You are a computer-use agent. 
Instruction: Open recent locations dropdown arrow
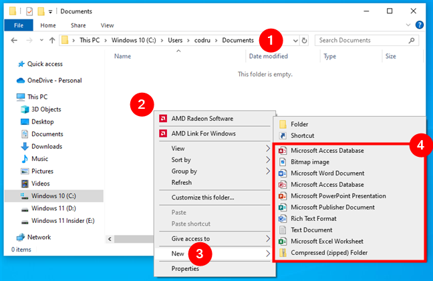pyautogui.click(x=41, y=40)
